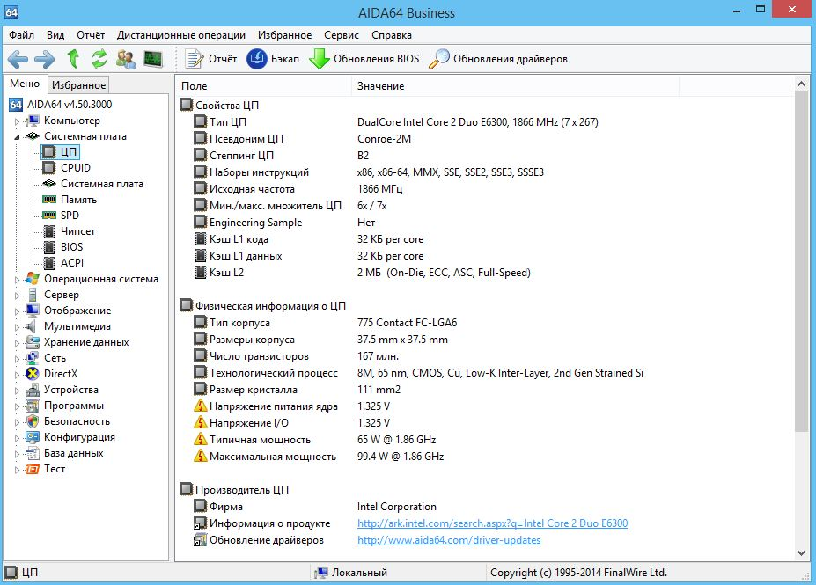Click the vertical scrollbar up arrow
Viewport: 816px width, 585px height.
(x=801, y=84)
